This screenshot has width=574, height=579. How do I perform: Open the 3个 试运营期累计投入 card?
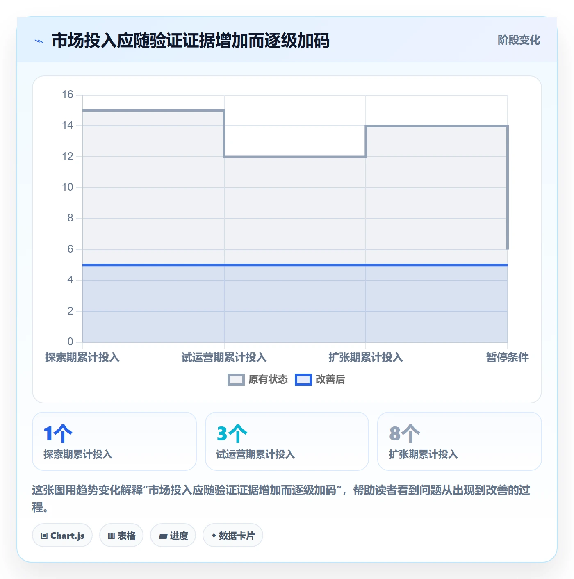287,441
